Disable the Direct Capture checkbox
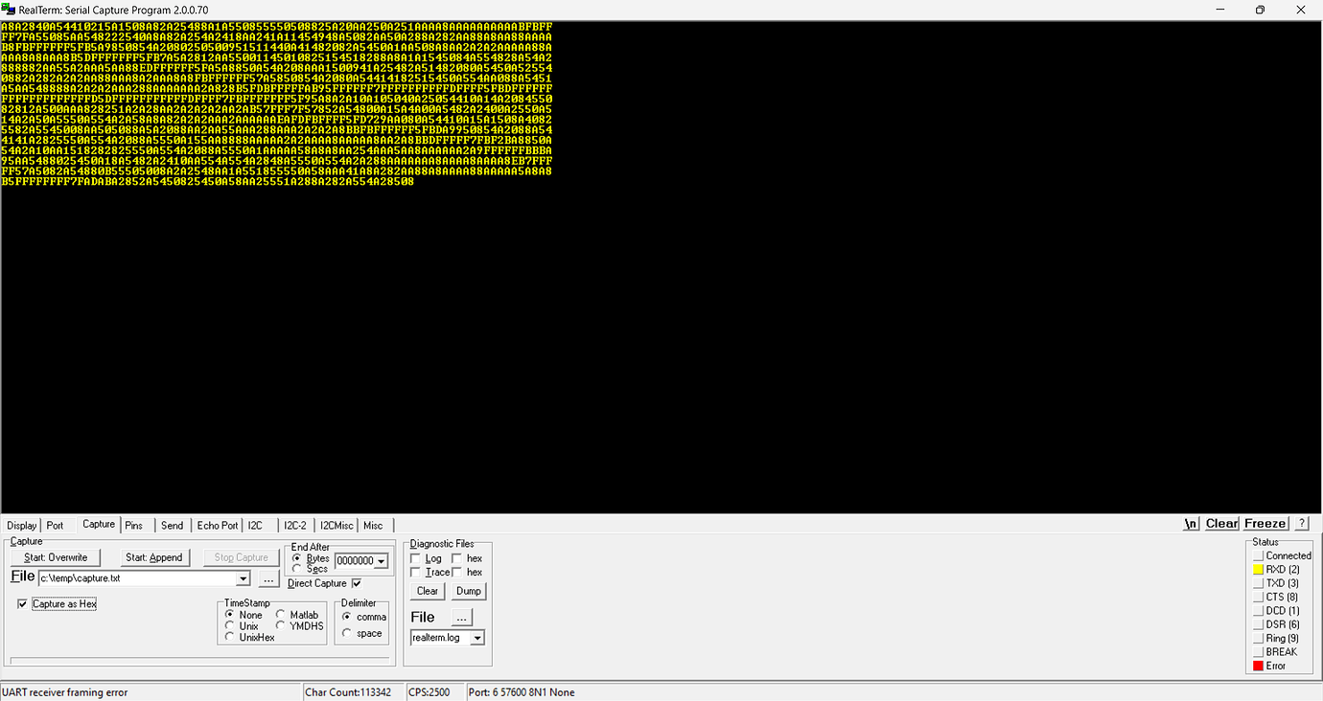Screen dimensions: 1323x701 (355, 582)
